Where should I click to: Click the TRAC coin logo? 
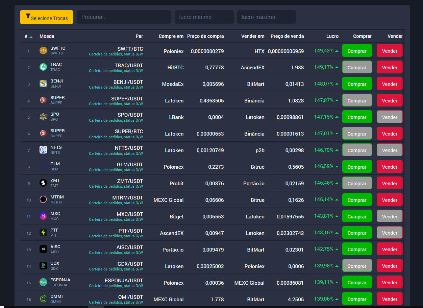tap(43, 67)
